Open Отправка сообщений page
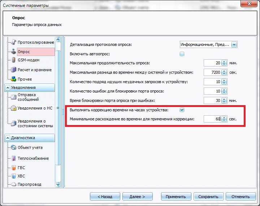 coord(28,97)
